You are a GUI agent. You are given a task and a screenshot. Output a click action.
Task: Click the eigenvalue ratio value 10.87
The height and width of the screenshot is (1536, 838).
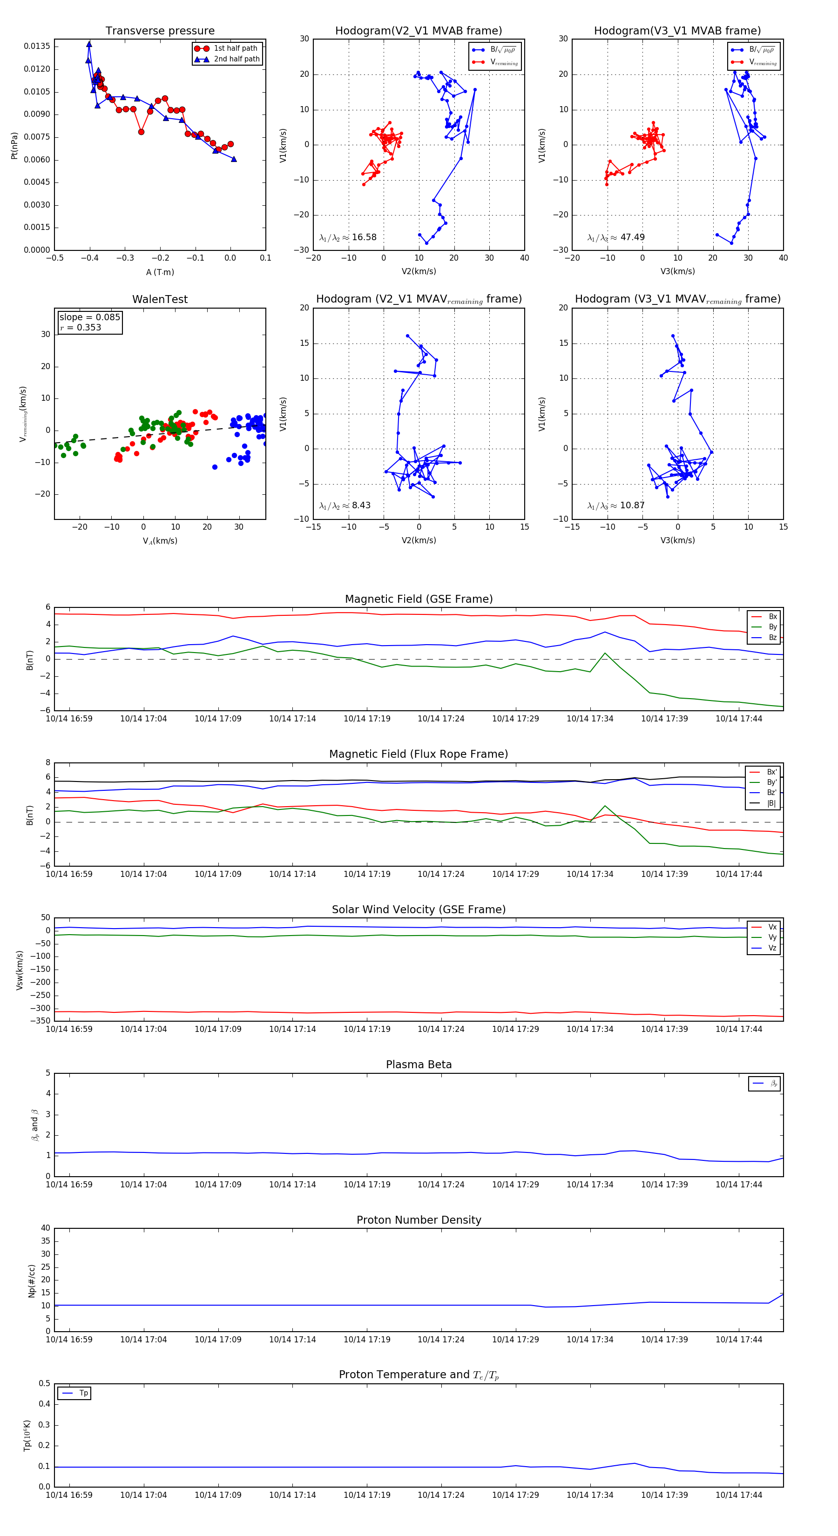632,505
